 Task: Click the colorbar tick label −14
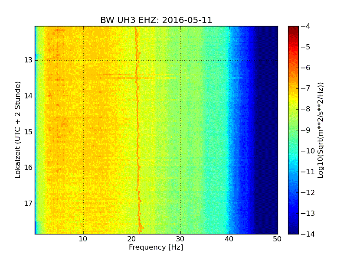coord(308,234)
